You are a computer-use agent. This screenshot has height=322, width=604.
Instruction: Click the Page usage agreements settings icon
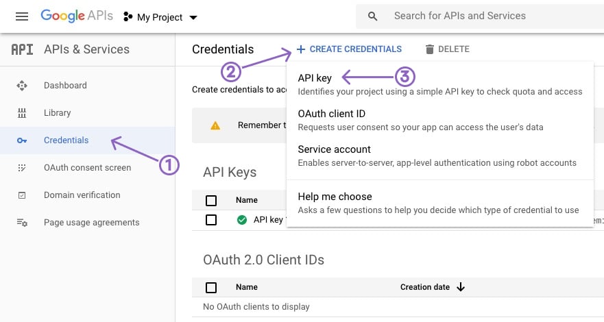point(22,223)
